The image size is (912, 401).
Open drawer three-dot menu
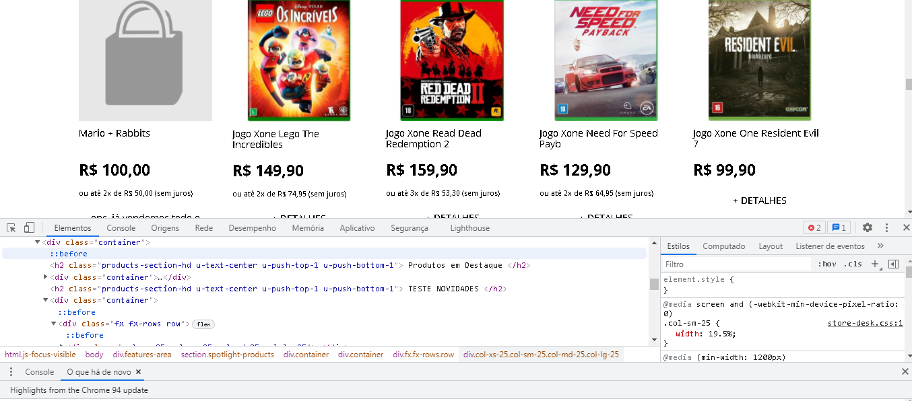11,372
